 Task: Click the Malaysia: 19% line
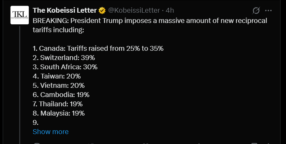coord(59,113)
